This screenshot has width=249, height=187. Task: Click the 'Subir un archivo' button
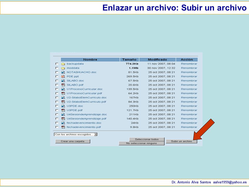(x=182, y=141)
